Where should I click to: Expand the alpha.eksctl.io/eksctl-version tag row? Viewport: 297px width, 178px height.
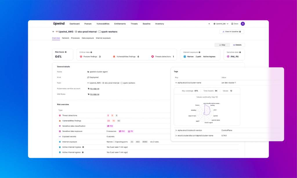pos(176,130)
